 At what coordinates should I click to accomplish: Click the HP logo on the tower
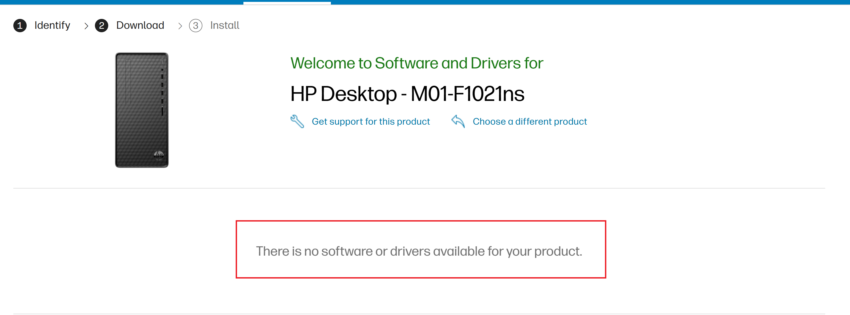click(159, 154)
